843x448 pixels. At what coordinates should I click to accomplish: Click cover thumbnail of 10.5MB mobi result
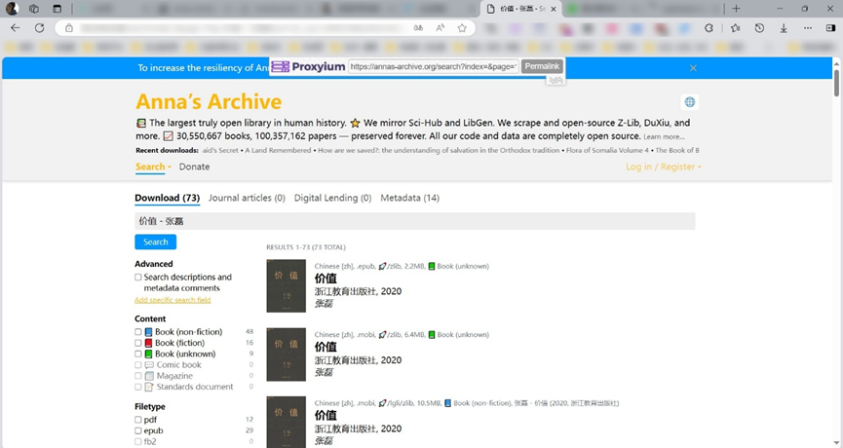286,423
